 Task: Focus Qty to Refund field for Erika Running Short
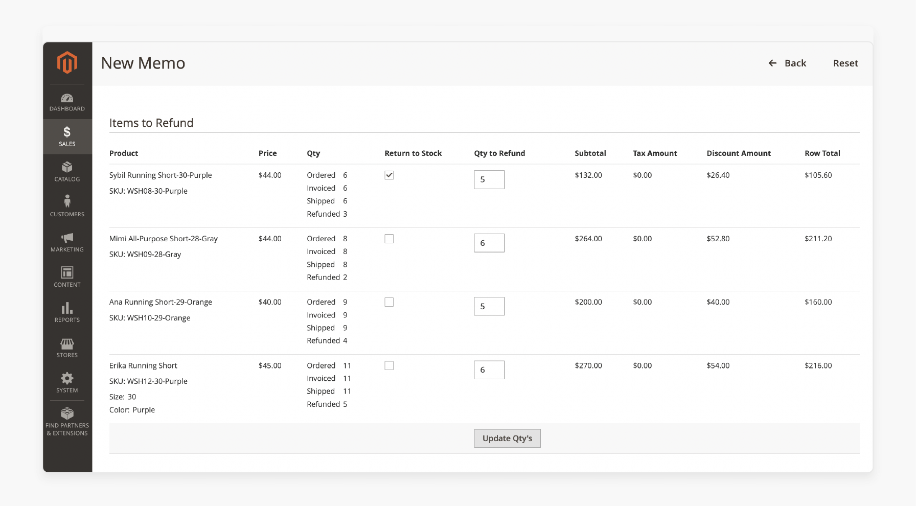489,370
